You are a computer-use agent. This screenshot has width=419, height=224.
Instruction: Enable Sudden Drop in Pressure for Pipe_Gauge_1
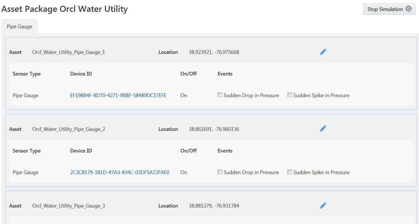pos(220,95)
